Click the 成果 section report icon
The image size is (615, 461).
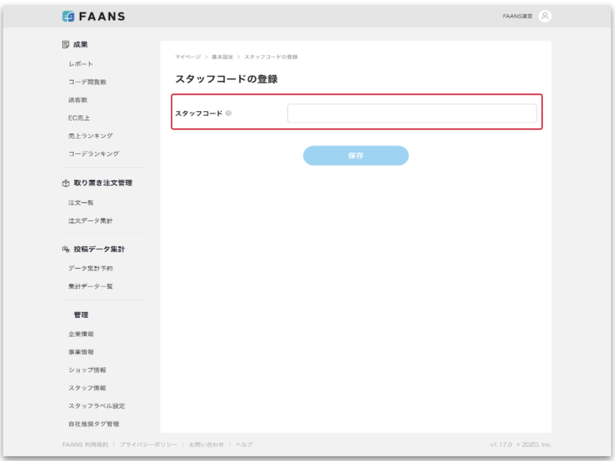point(66,45)
